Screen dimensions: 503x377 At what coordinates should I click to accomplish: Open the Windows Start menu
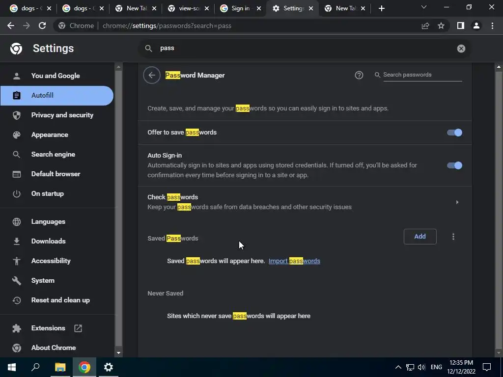pos(12,367)
